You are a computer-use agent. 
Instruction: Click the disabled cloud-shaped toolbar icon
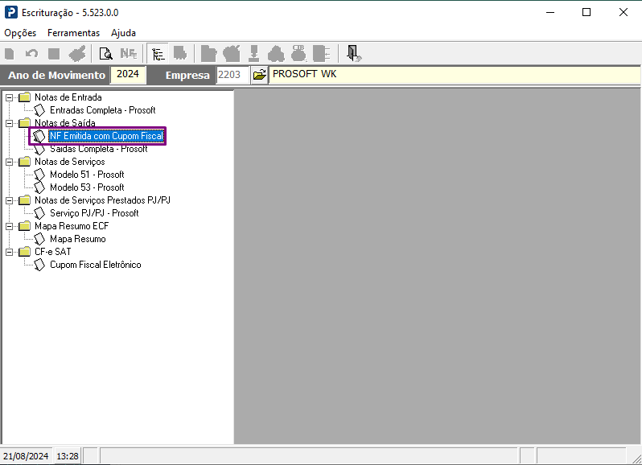(x=276, y=54)
